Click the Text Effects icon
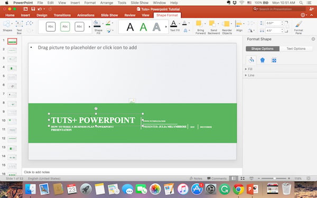 pyautogui.click(x=185, y=31)
